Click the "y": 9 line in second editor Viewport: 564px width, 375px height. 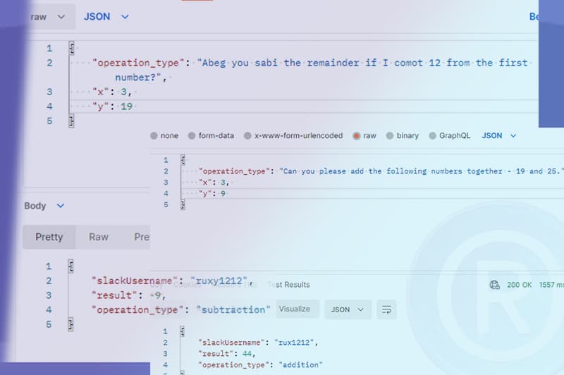coord(212,193)
